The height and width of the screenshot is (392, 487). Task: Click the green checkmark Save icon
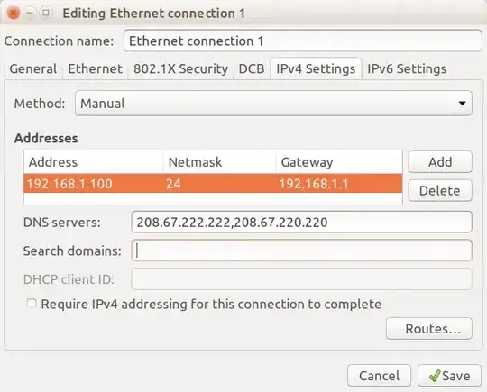(434, 376)
